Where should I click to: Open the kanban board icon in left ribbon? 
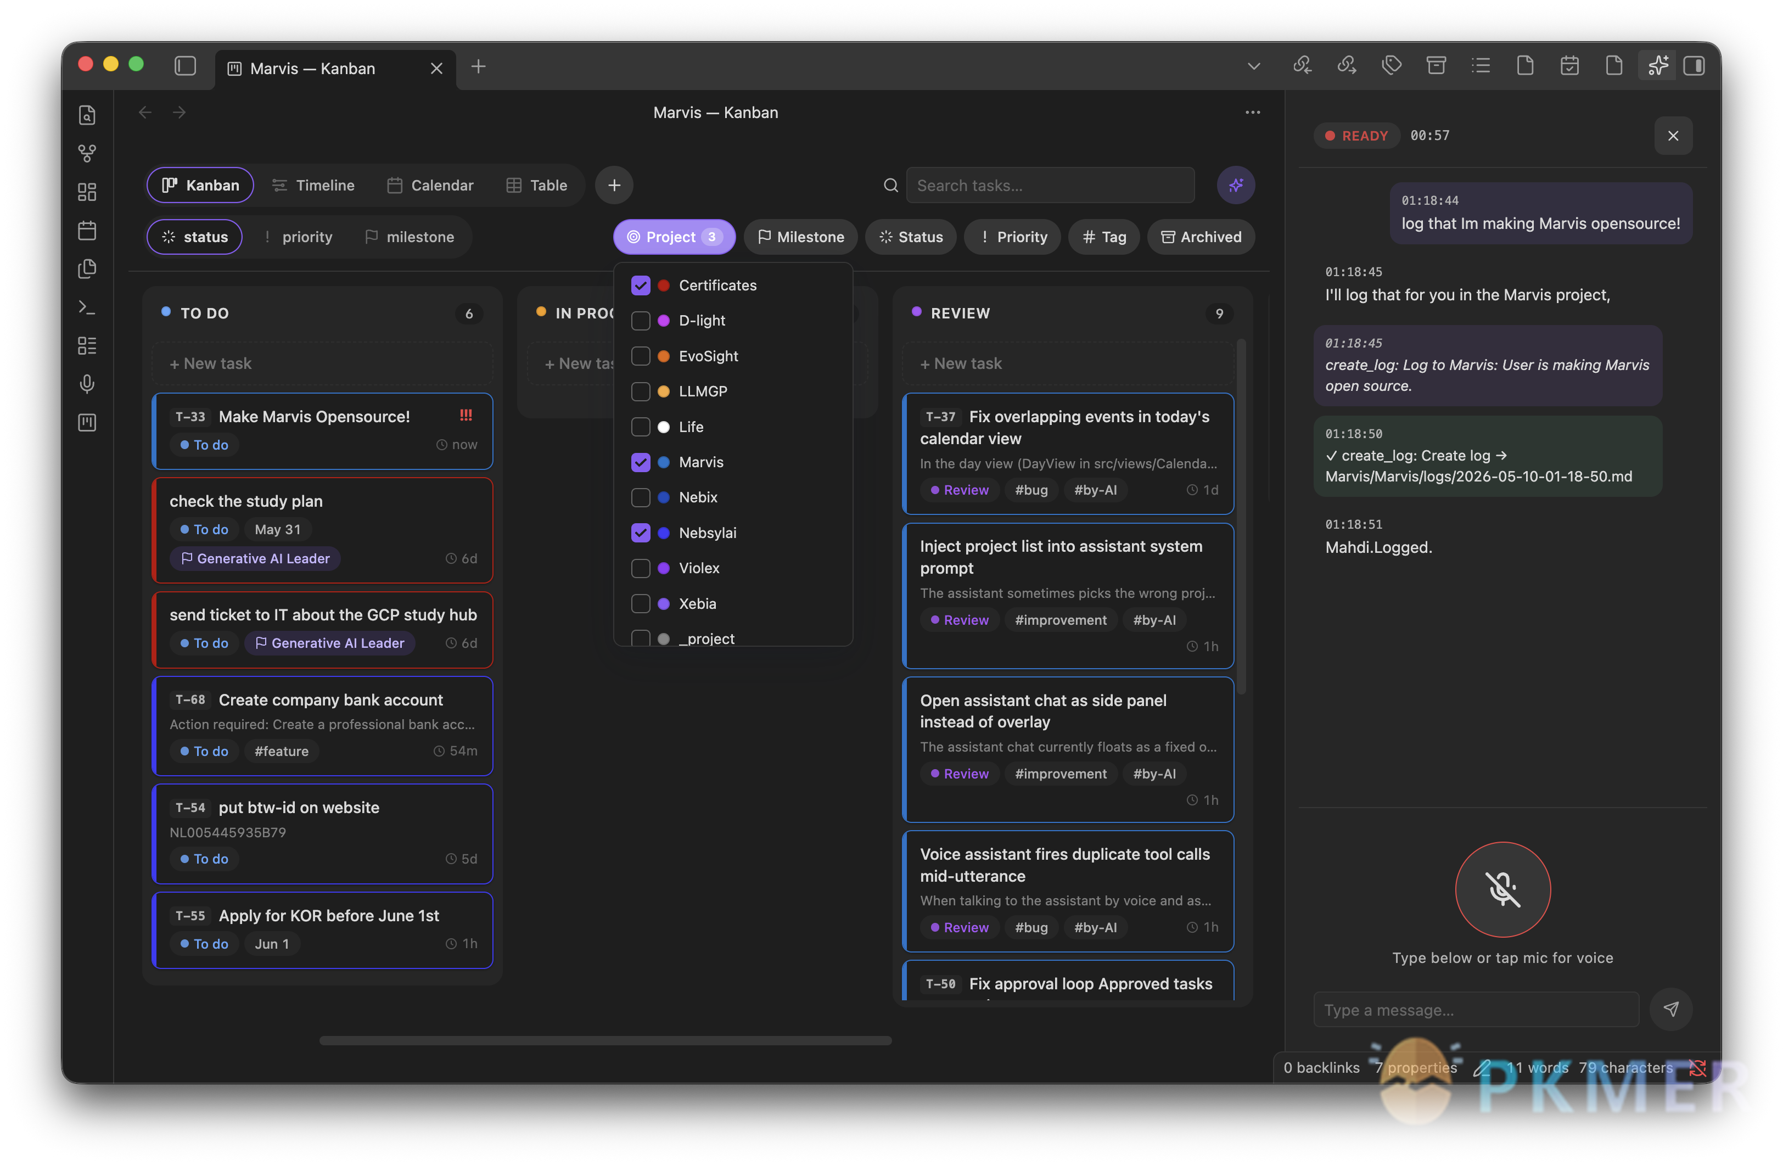(87, 423)
